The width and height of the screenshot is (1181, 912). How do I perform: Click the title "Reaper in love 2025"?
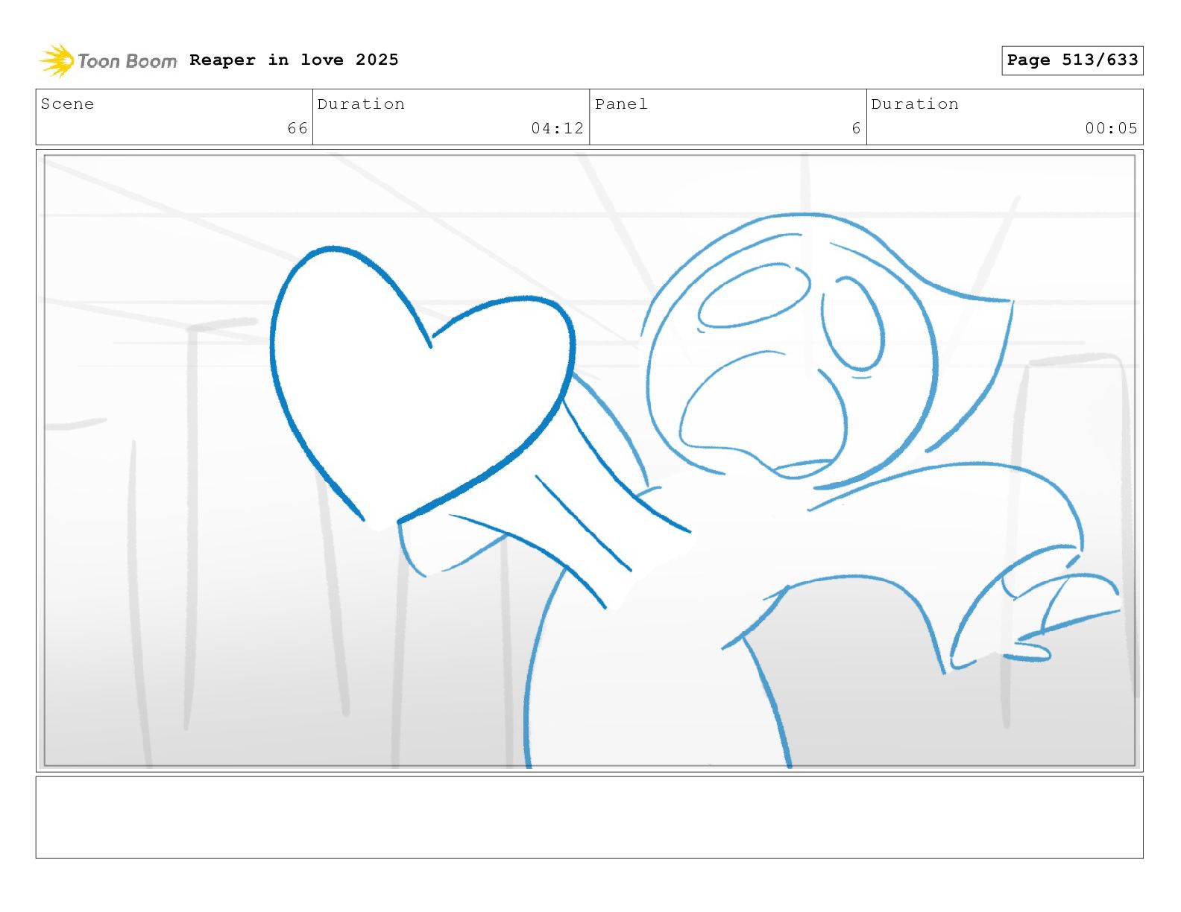pos(294,60)
